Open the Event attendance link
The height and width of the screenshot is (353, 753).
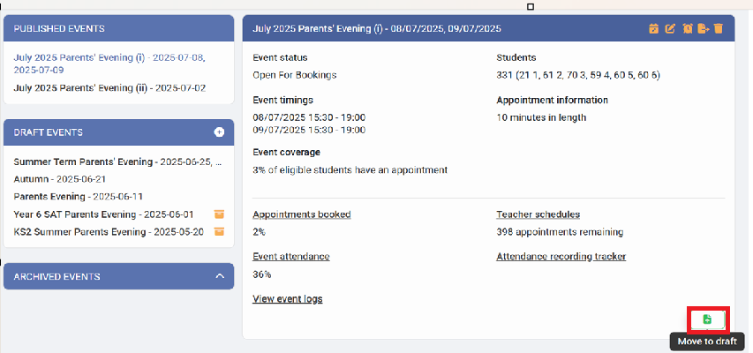click(x=290, y=257)
